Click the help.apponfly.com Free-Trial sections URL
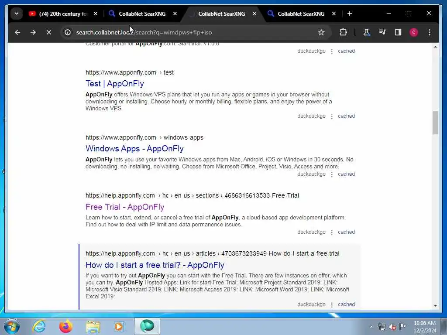 (x=192, y=196)
